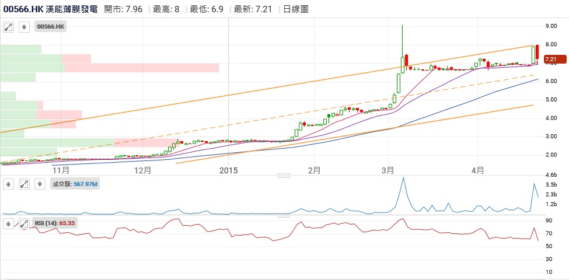Select the 日線圖 chart type text
Image resolution: width=569 pixels, height=280 pixels.
(295, 9)
